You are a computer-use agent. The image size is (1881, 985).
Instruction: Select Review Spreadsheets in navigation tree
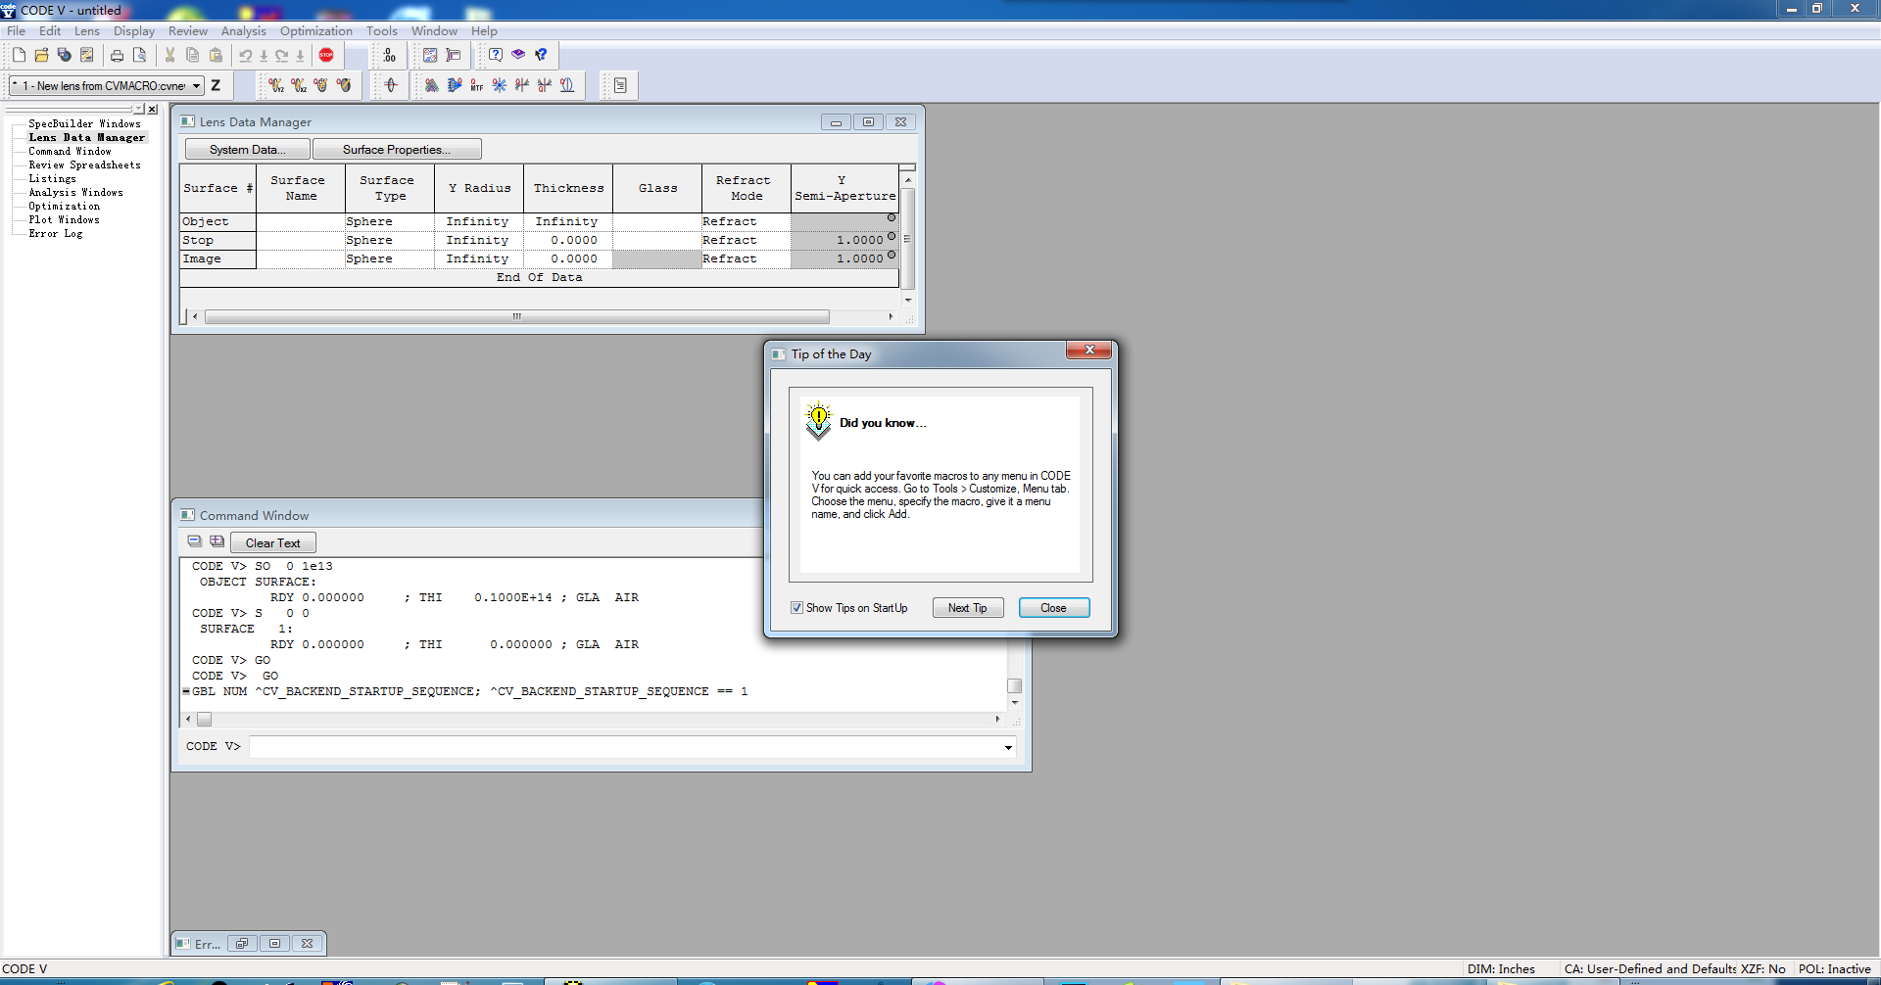pos(84,164)
